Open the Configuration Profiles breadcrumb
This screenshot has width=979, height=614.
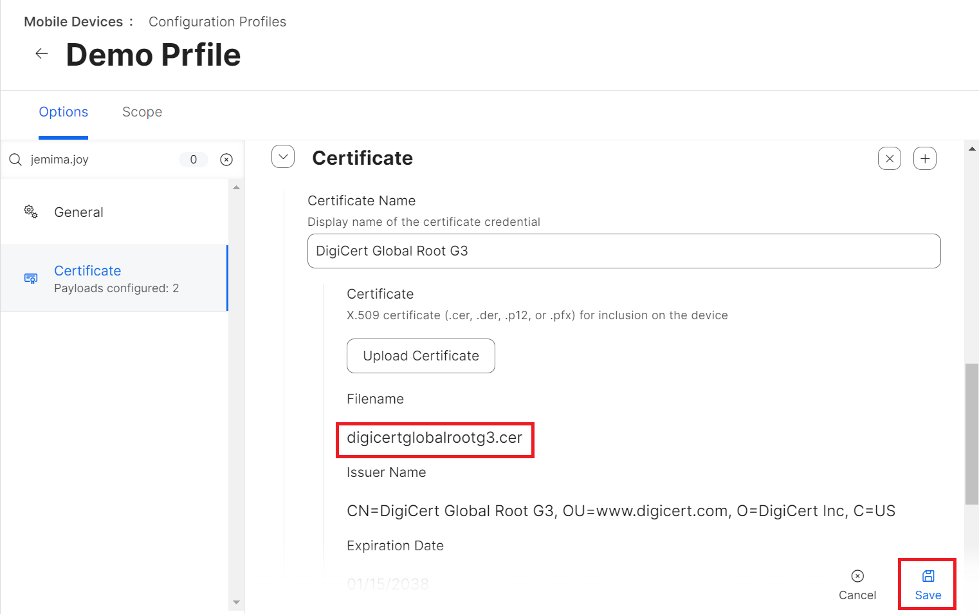point(217,22)
